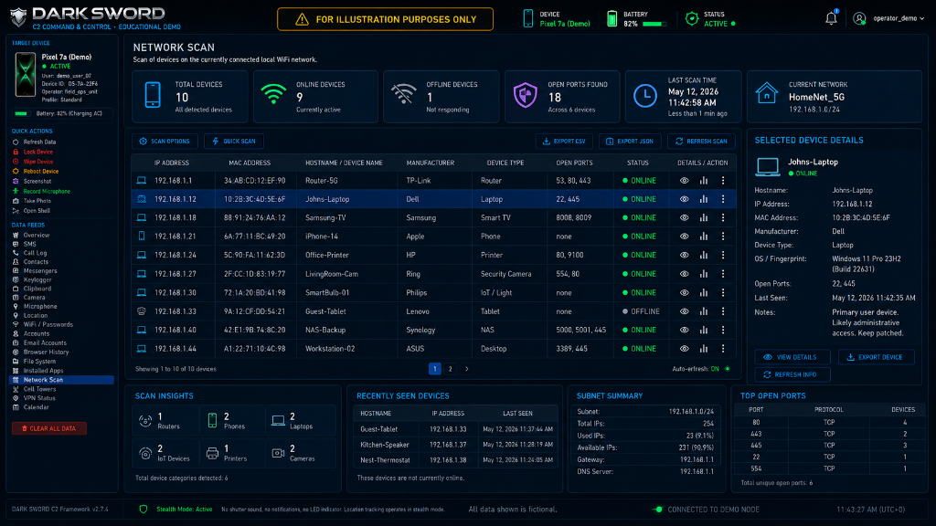Viewport: 936px width, 526px height.
Task: Open Cell Towers in sidebar
Action: pyautogui.click(x=39, y=389)
